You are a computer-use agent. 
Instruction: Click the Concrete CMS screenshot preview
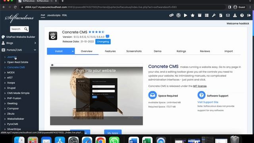pyautogui.click(x=96, y=95)
